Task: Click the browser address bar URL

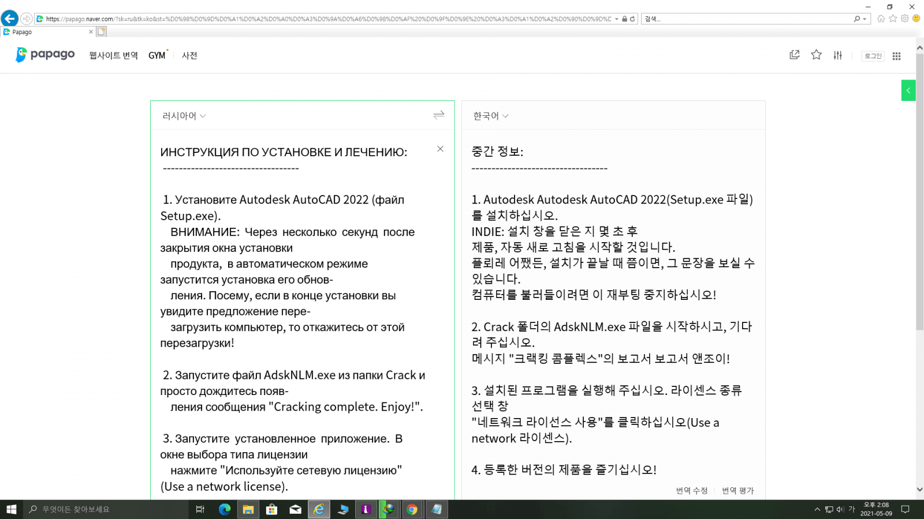Action: 328,19
